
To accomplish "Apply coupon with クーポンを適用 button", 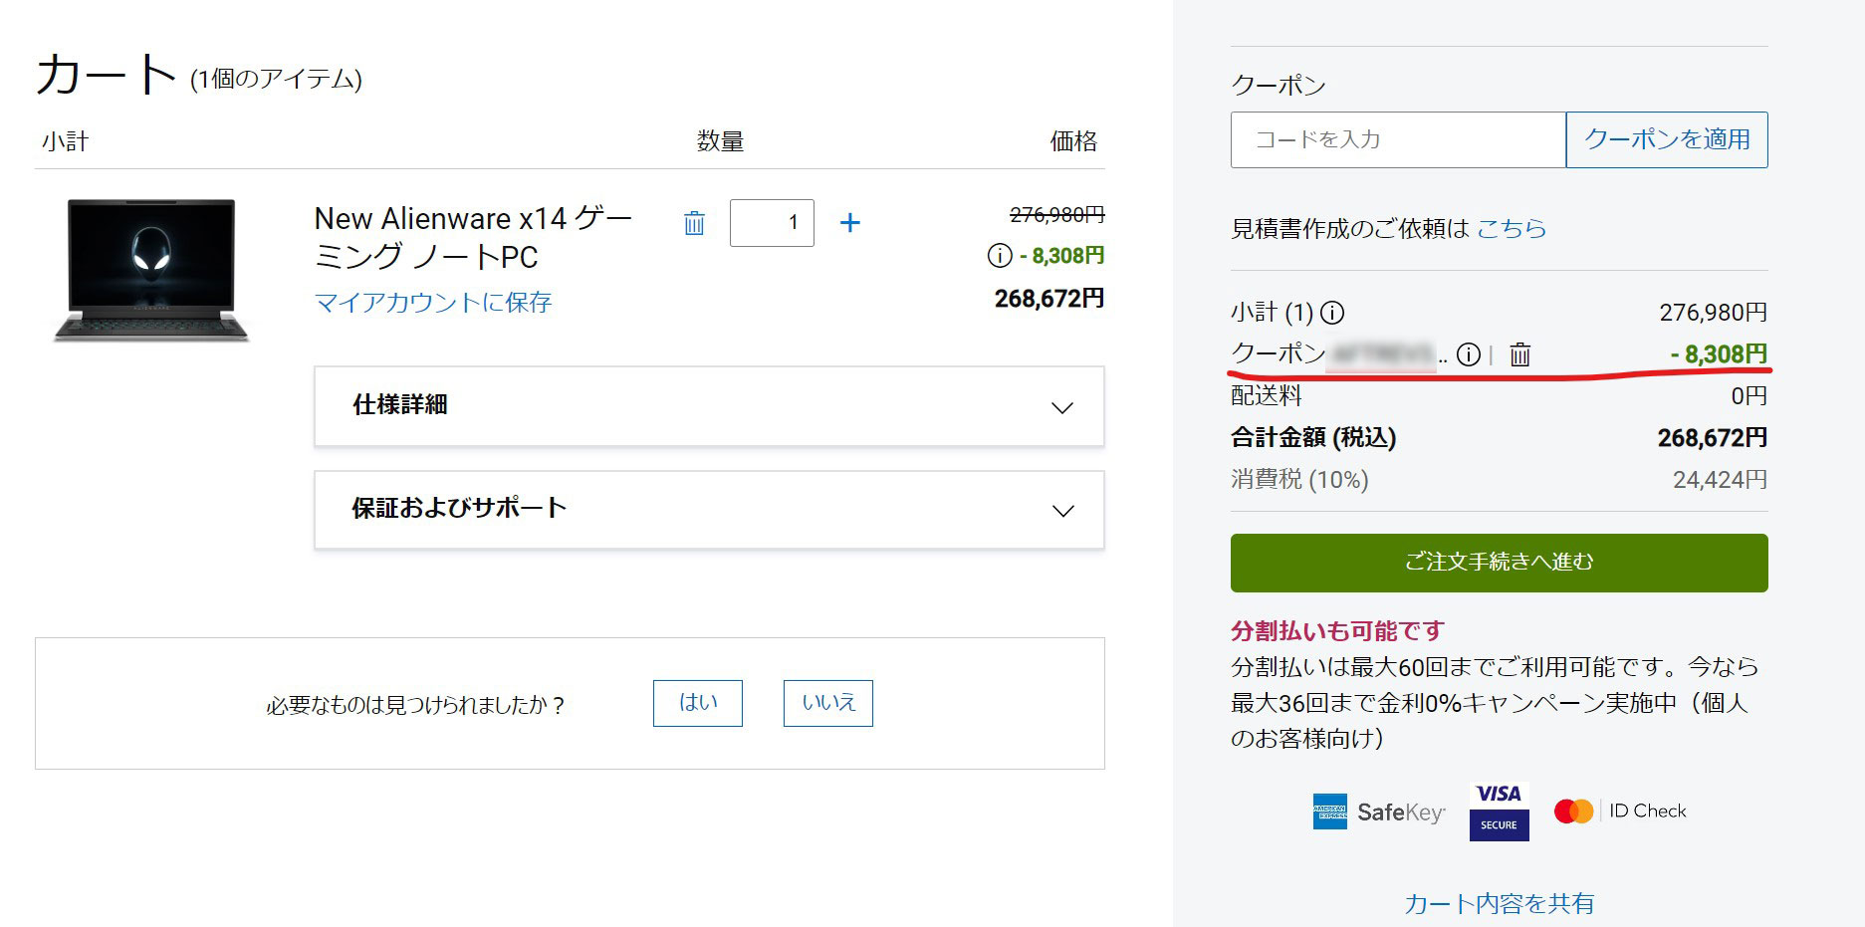I will pyautogui.click(x=1667, y=139).
